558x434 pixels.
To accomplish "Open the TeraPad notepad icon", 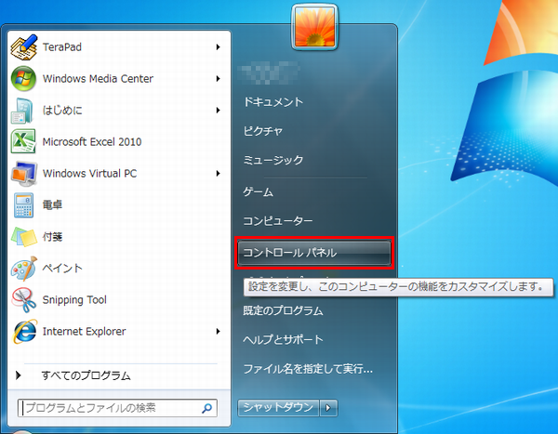I will 24,47.
